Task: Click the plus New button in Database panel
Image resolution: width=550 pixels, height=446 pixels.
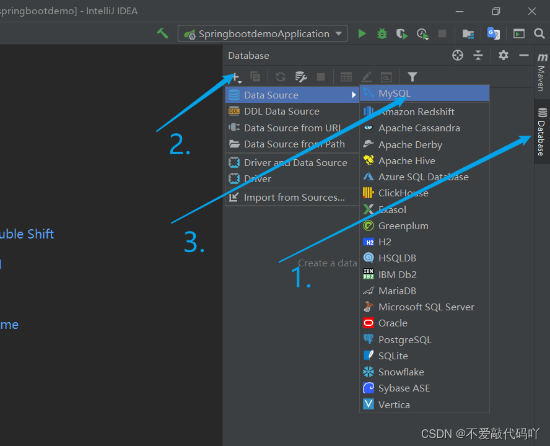Action: coord(237,77)
